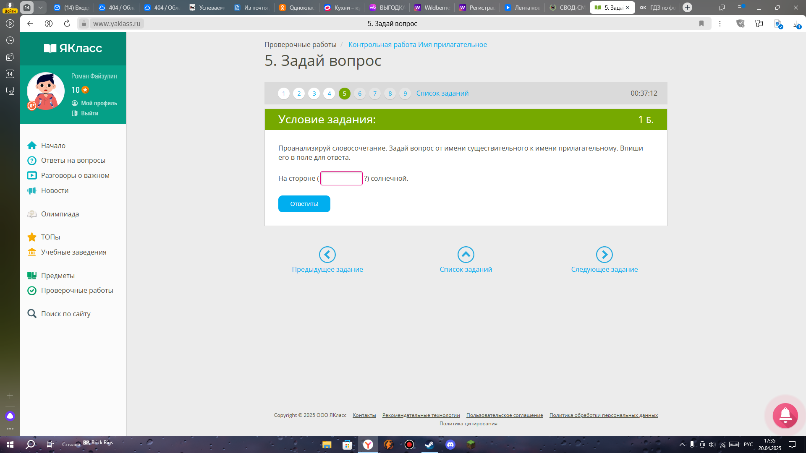Toggle the РУС keyboard language indicator

click(748, 445)
